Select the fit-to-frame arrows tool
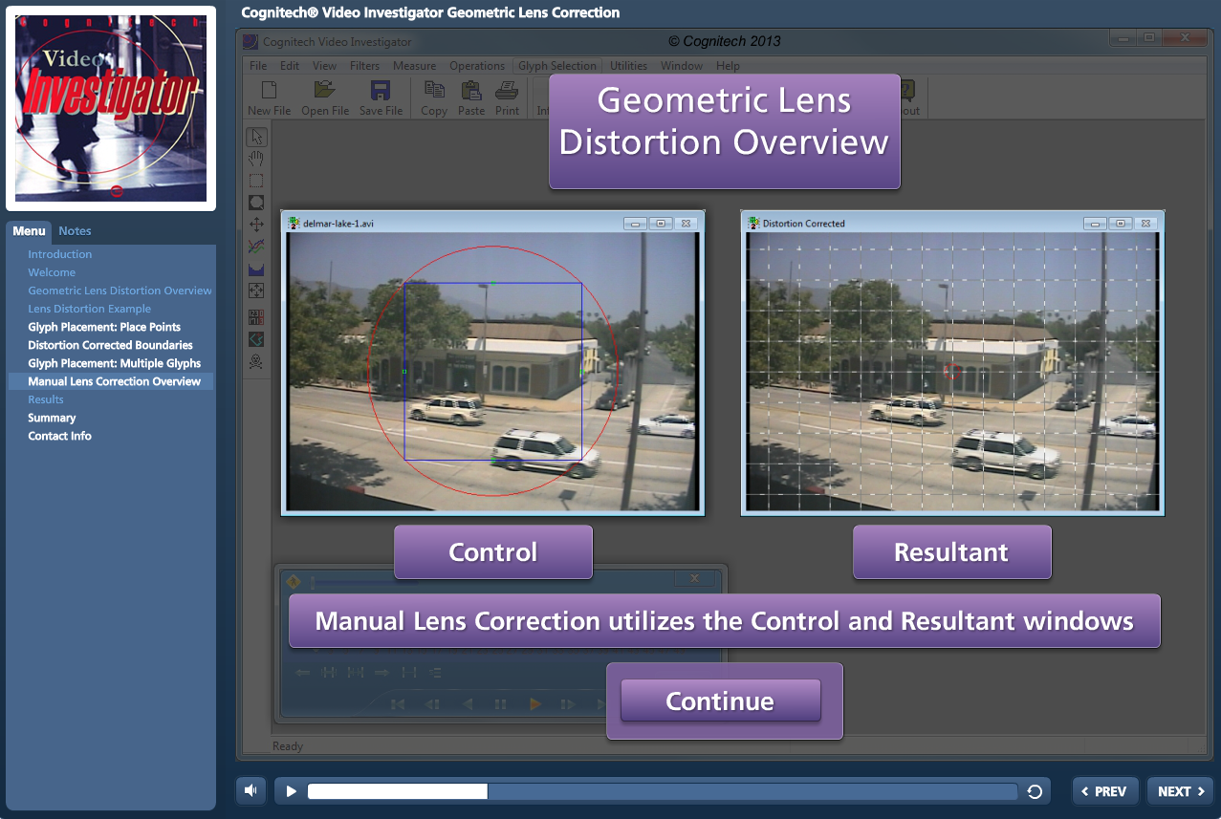Image resolution: width=1221 pixels, height=819 pixels. tap(256, 291)
